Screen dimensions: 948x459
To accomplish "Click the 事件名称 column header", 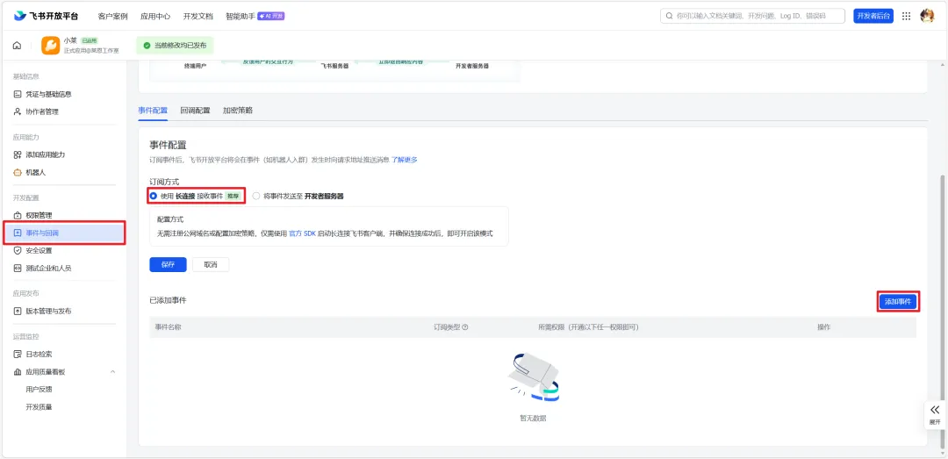I will (168, 327).
